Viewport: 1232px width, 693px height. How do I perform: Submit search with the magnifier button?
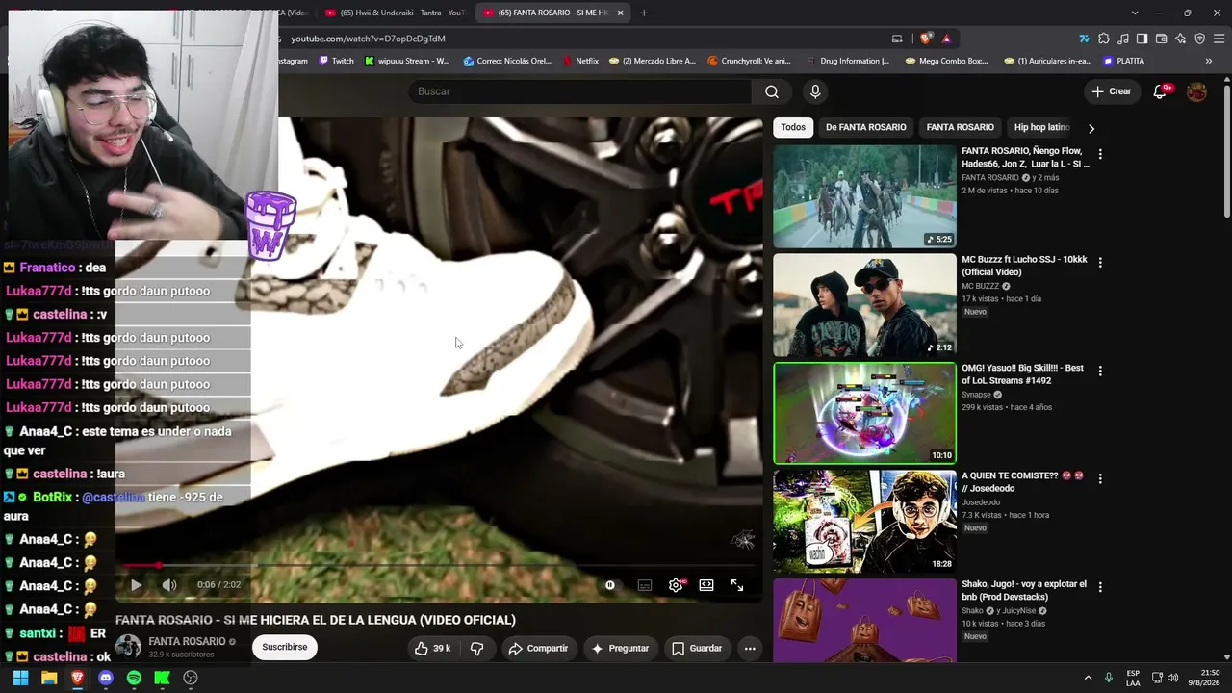coord(772,91)
